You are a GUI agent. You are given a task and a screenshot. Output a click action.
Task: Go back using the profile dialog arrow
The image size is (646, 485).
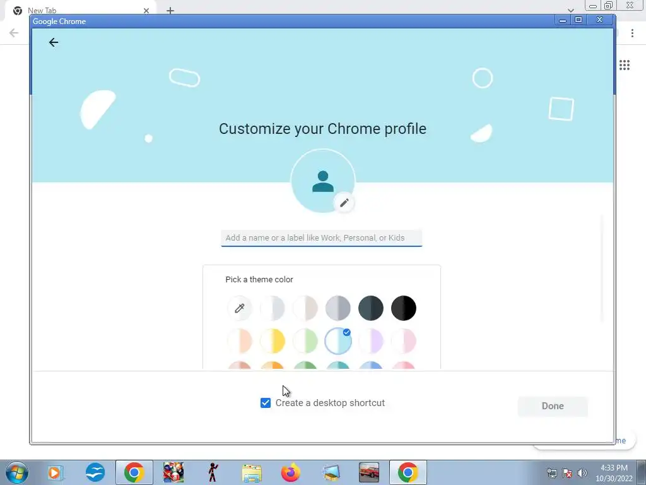(x=54, y=42)
